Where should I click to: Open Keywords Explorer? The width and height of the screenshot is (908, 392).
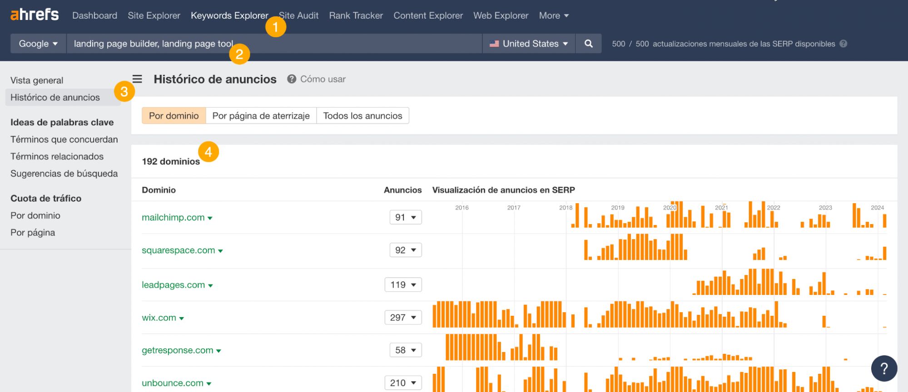[229, 15]
